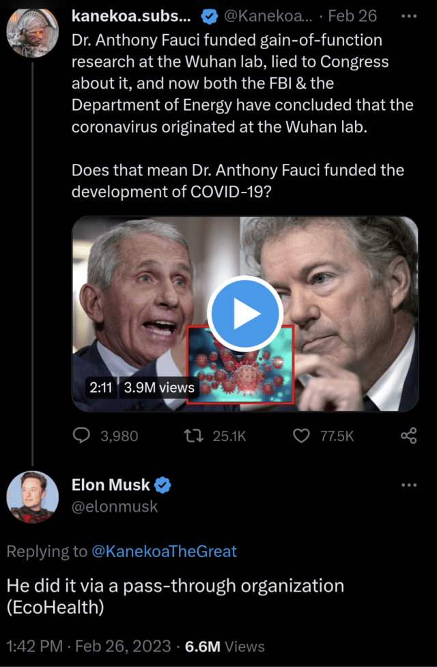Open reply comments icon on Kanekoa tweet
The image size is (437, 667).
pos(81,436)
